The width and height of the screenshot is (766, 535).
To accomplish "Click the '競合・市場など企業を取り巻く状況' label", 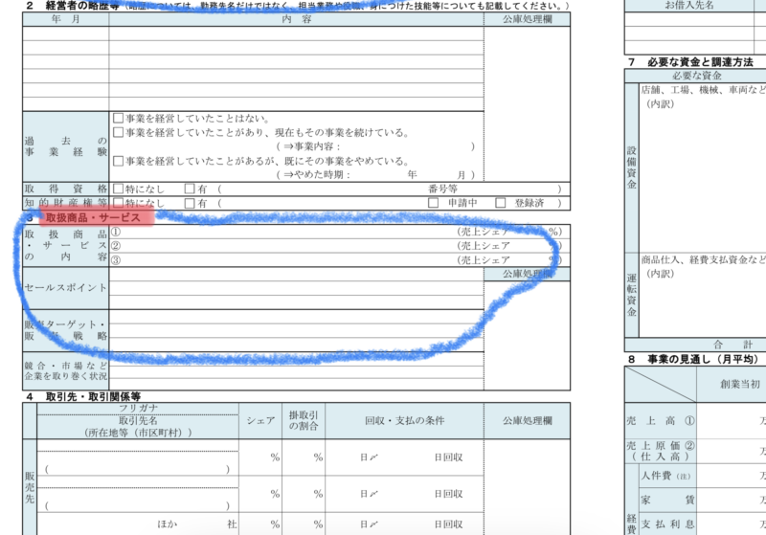I will [65, 371].
